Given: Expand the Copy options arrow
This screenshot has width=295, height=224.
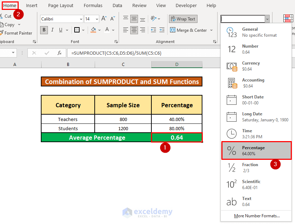Looking at the screenshot, I should click(19, 24).
